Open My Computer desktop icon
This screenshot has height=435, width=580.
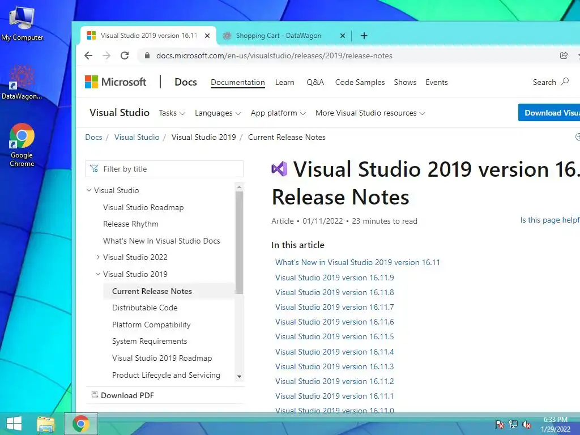22,24
